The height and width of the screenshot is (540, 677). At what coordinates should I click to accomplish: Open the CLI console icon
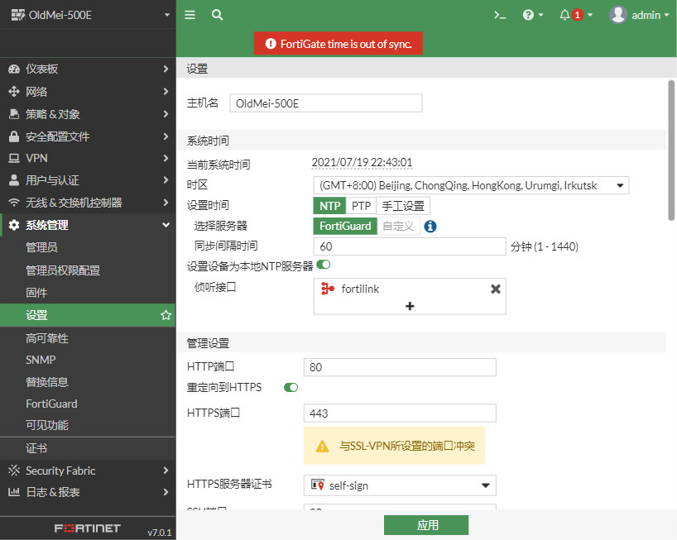(x=500, y=15)
